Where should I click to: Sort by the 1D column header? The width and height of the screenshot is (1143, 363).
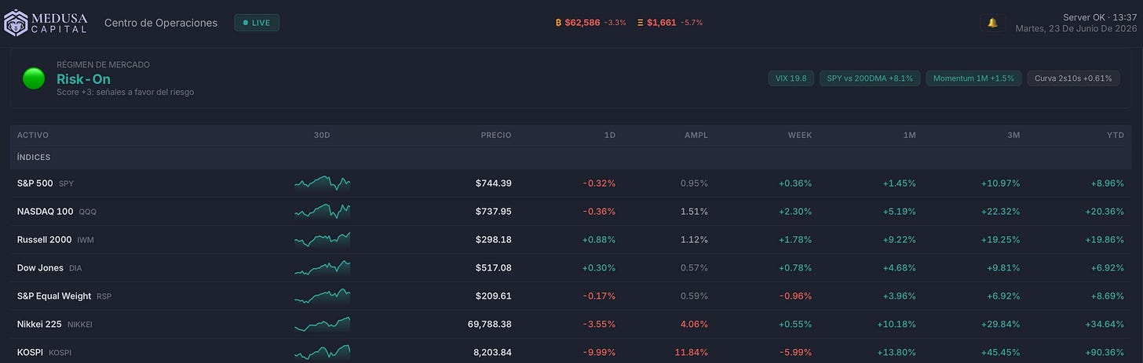click(x=609, y=135)
